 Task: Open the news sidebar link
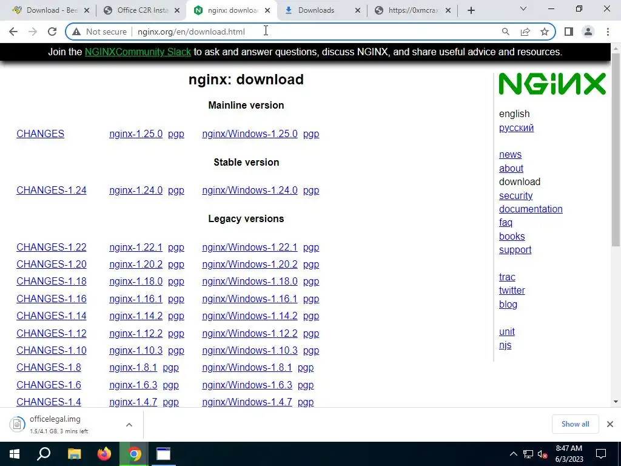tap(510, 155)
